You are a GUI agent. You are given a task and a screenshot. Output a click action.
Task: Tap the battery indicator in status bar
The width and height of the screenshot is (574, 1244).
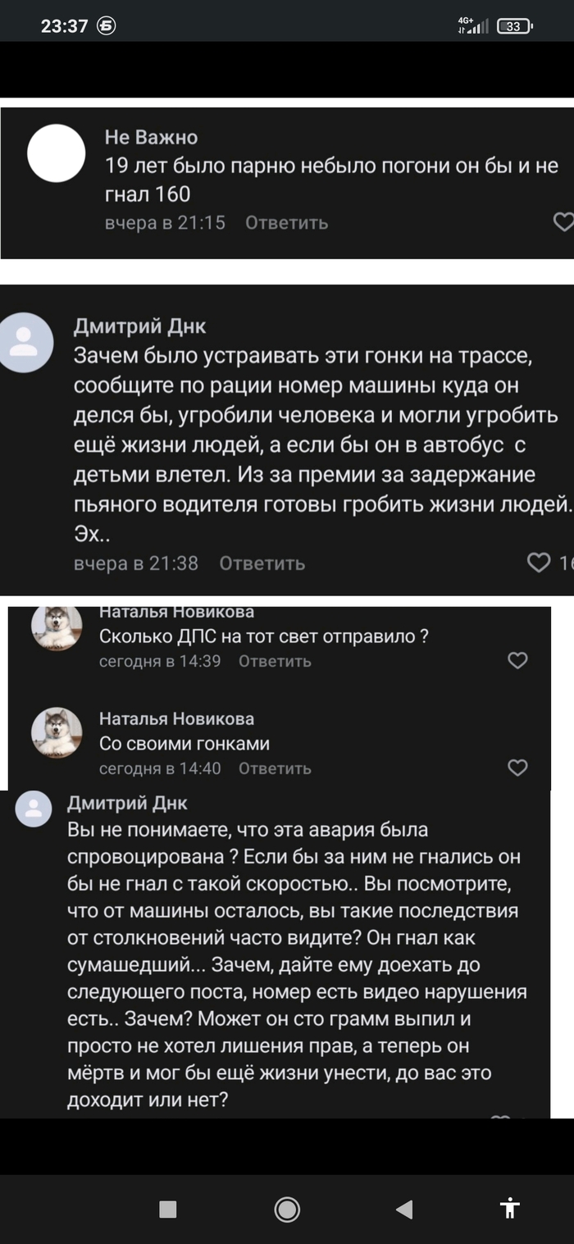[x=515, y=26]
